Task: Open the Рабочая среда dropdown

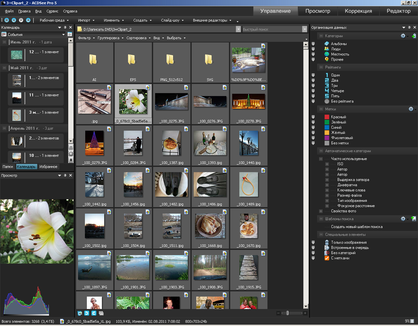Action: pyautogui.click(x=54, y=20)
